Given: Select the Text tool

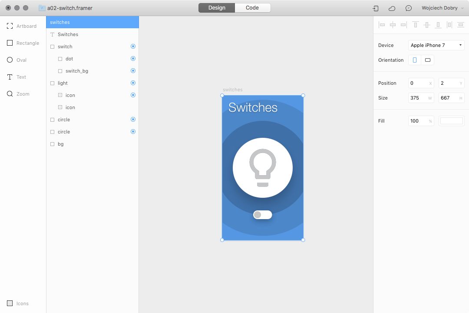Looking at the screenshot, I should coord(17,77).
